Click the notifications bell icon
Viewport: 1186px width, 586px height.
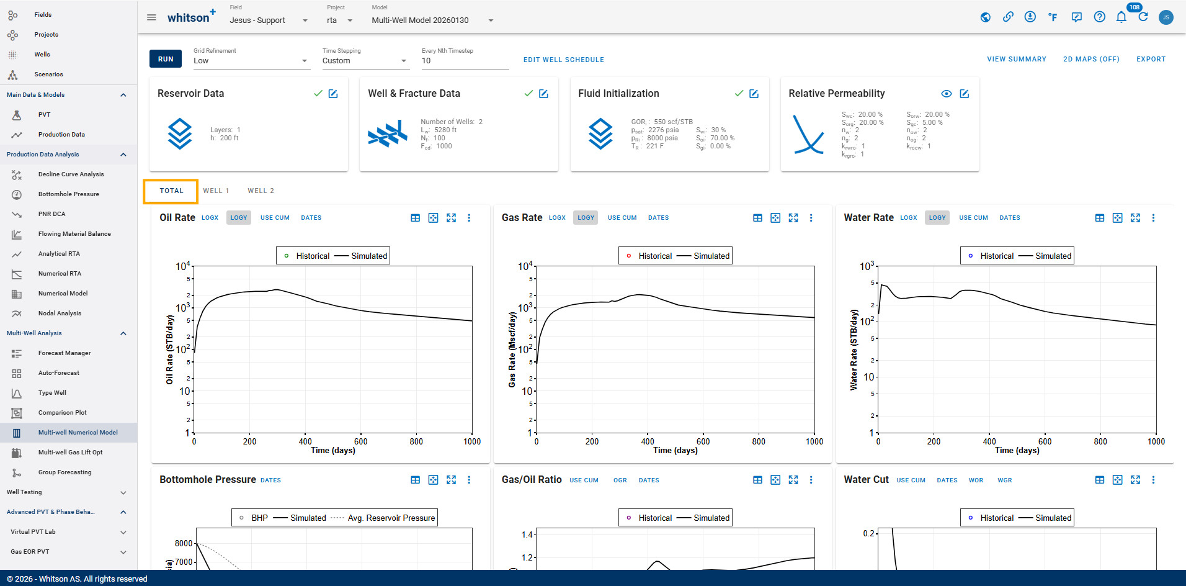(x=1121, y=17)
